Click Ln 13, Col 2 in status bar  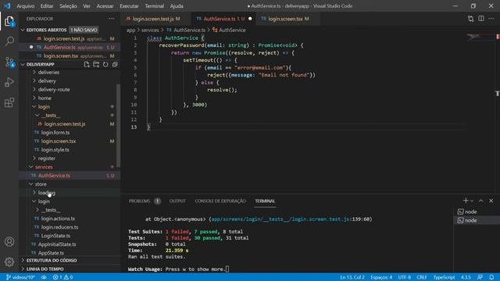tap(352, 277)
